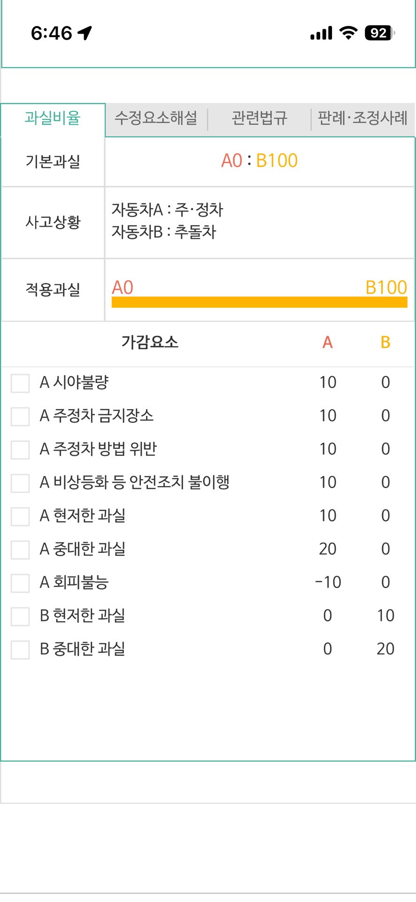
Task: Tap the battery level indicator
Action: [x=379, y=33]
